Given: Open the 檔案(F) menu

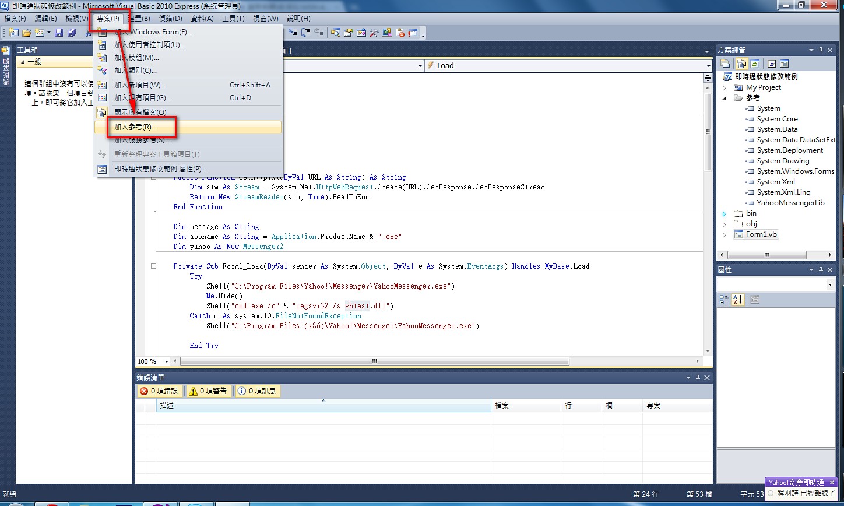Looking at the screenshot, I should tap(15, 19).
